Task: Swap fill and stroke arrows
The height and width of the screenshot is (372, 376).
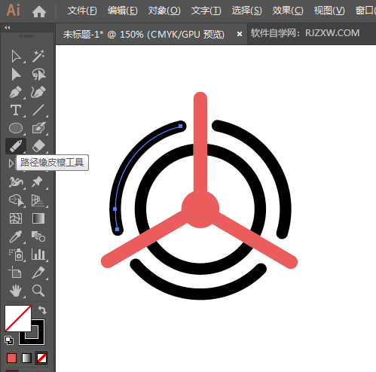Action: (42, 310)
